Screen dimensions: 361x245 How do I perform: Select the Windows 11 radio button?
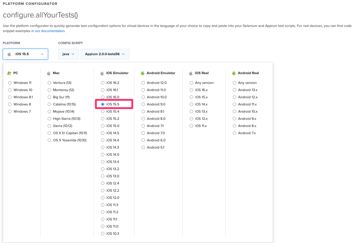[x=10, y=83]
